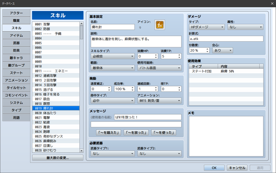Viewport: 276px width, 173px height.
Task: Click the 「～を唱えた」 button
Action: pos(108,133)
